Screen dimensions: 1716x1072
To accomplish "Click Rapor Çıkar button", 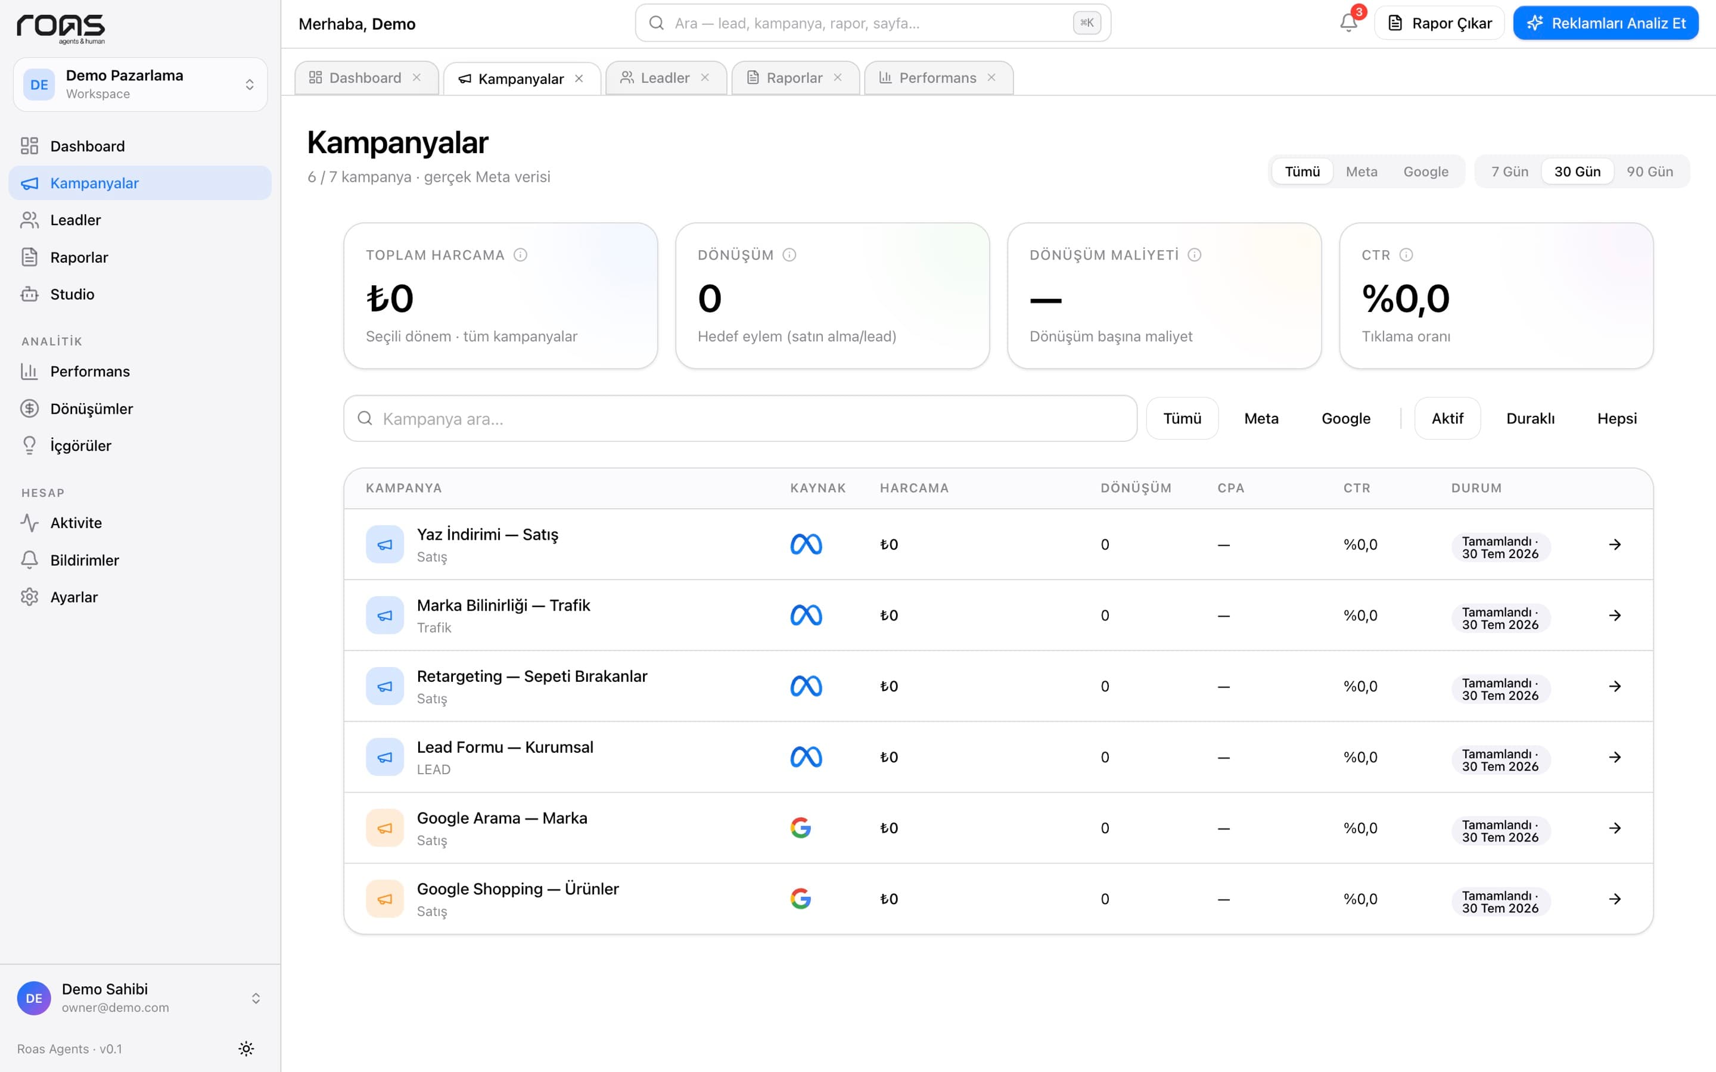I will (x=1439, y=23).
